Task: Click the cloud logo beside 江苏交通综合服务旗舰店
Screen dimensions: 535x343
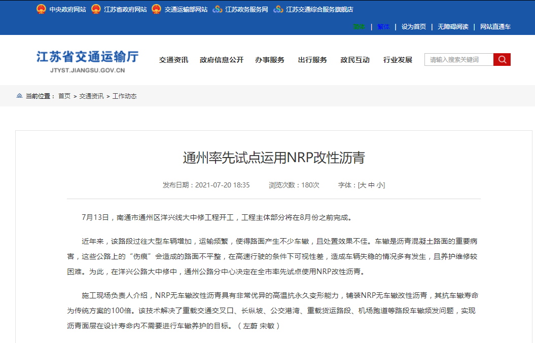Action: click(x=278, y=9)
